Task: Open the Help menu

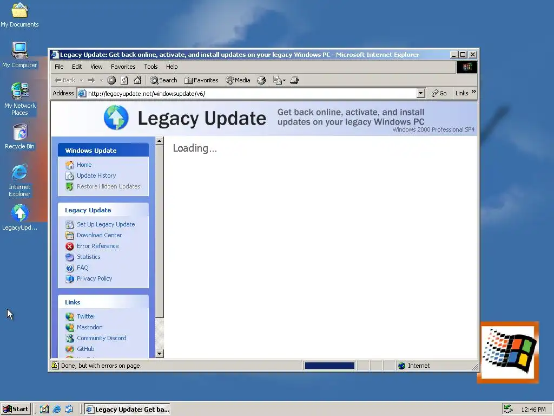Action: point(172,67)
